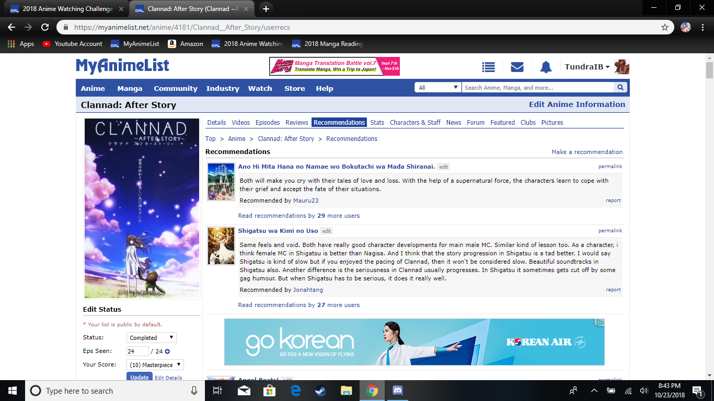Open the Windows Start menu

[12, 391]
